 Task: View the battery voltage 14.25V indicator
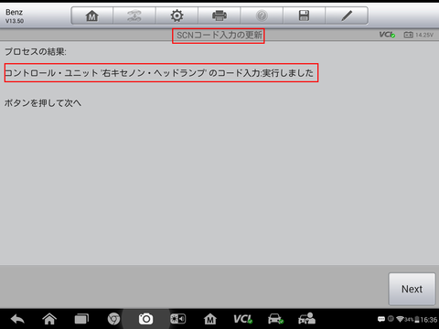pos(419,35)
